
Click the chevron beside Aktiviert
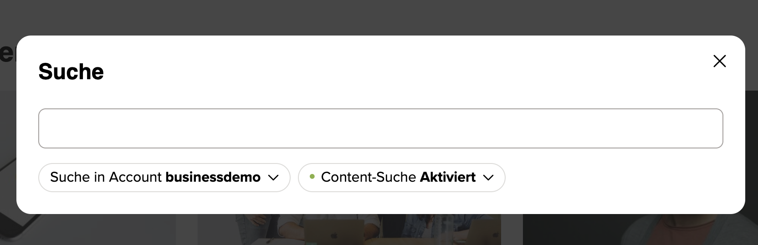pyautogui.click(x=488, y=178)
